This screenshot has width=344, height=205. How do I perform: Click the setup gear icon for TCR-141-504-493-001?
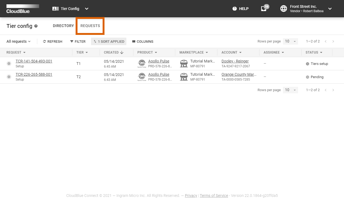tap(9, 64)
